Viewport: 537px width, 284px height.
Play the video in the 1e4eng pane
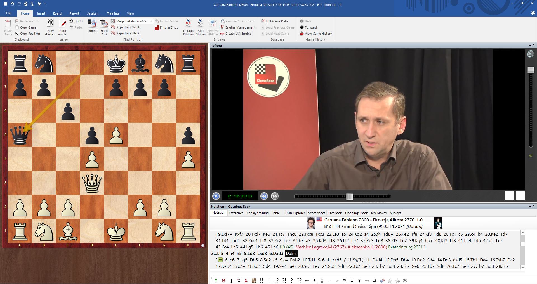216,196
